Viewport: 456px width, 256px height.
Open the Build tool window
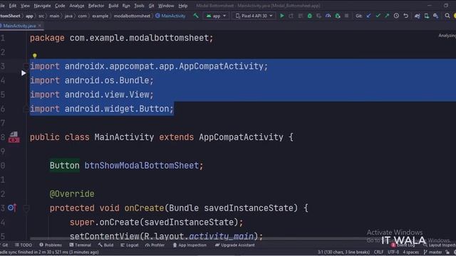[106, 245]
